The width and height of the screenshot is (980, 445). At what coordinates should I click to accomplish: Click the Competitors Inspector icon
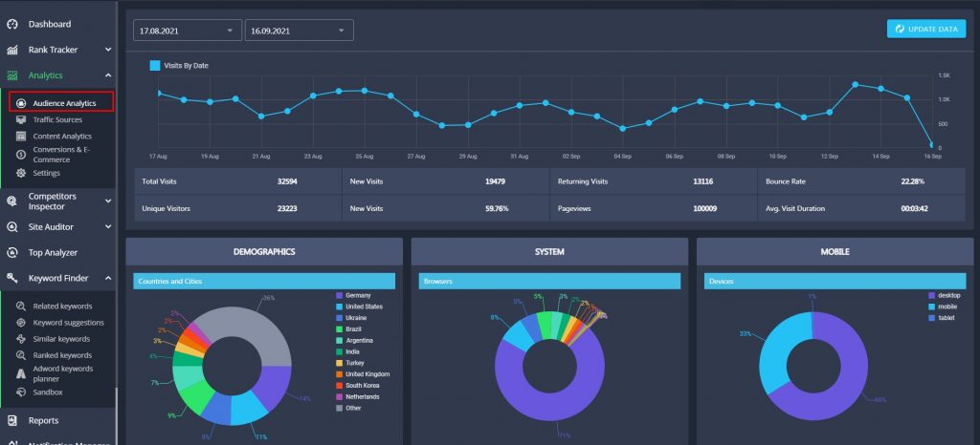(11, 201)
